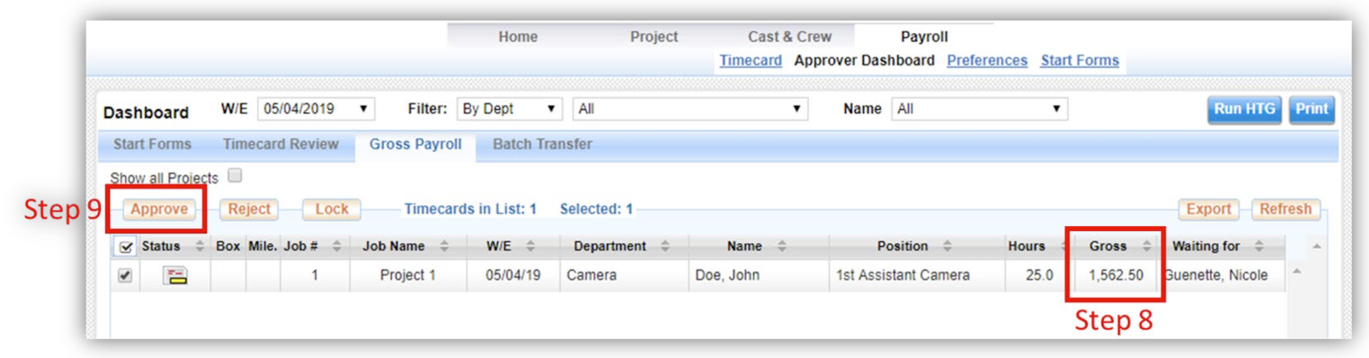This screenshot has width=1369, height=358.
Task: Open the By Dept filter dropdown
Action: pyautogui.click(x=509, y=109)
